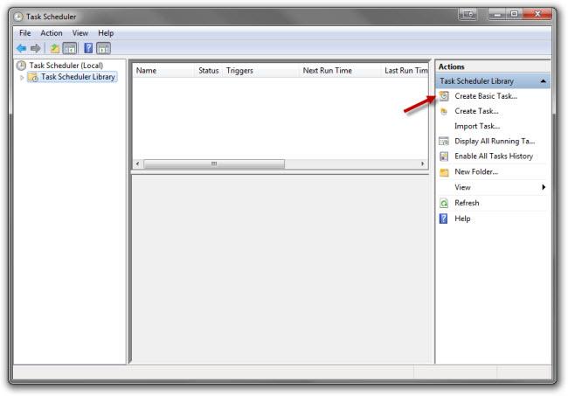Click the Help action label
Viewport: 568px width, 396px height.
point(462,219)
